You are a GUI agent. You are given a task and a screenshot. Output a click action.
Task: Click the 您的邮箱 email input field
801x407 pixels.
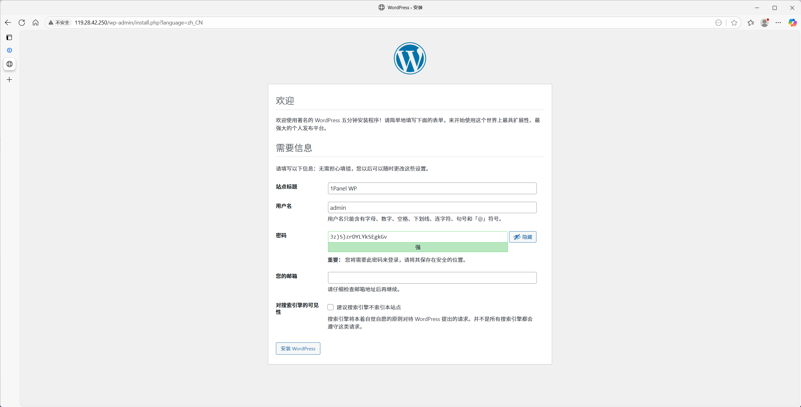pos(432,277)
